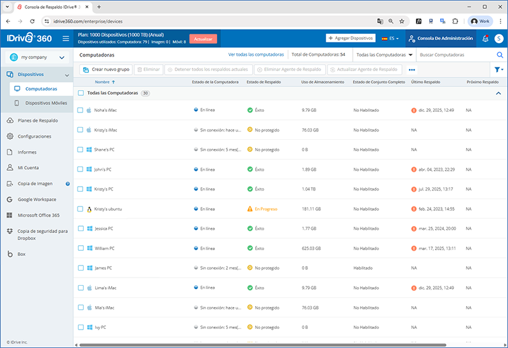Screen dimensions: 508x348
Task: Open Google Workspace in the sidebar
Action: [39, 199]
